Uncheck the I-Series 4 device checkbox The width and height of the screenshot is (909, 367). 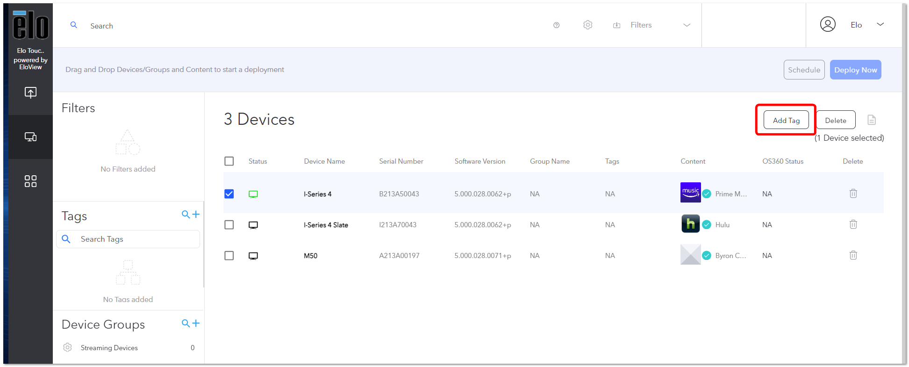pyautogui.click(x=229, y=194)
